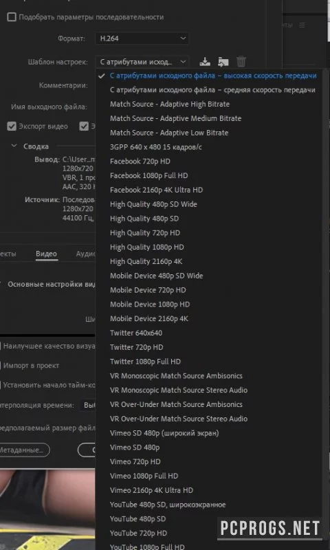The height and width of the screenshot is (550, 330).
Task: Choose Mobile Device 480p SD Wide
Action: pos(157,276)
